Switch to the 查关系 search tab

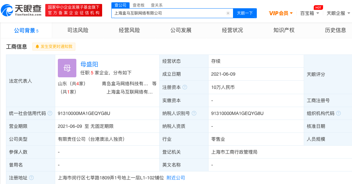tap(157, 5)
